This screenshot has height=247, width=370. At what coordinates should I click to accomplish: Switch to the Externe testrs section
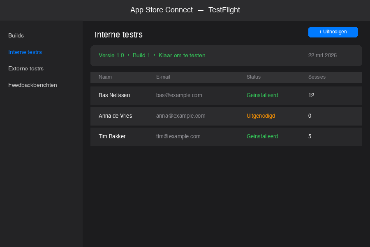coord(25,68)
